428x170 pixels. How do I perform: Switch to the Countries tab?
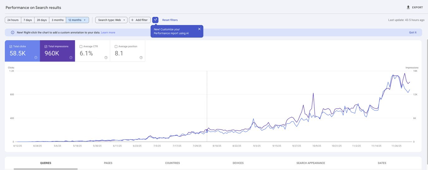(172, 163)
